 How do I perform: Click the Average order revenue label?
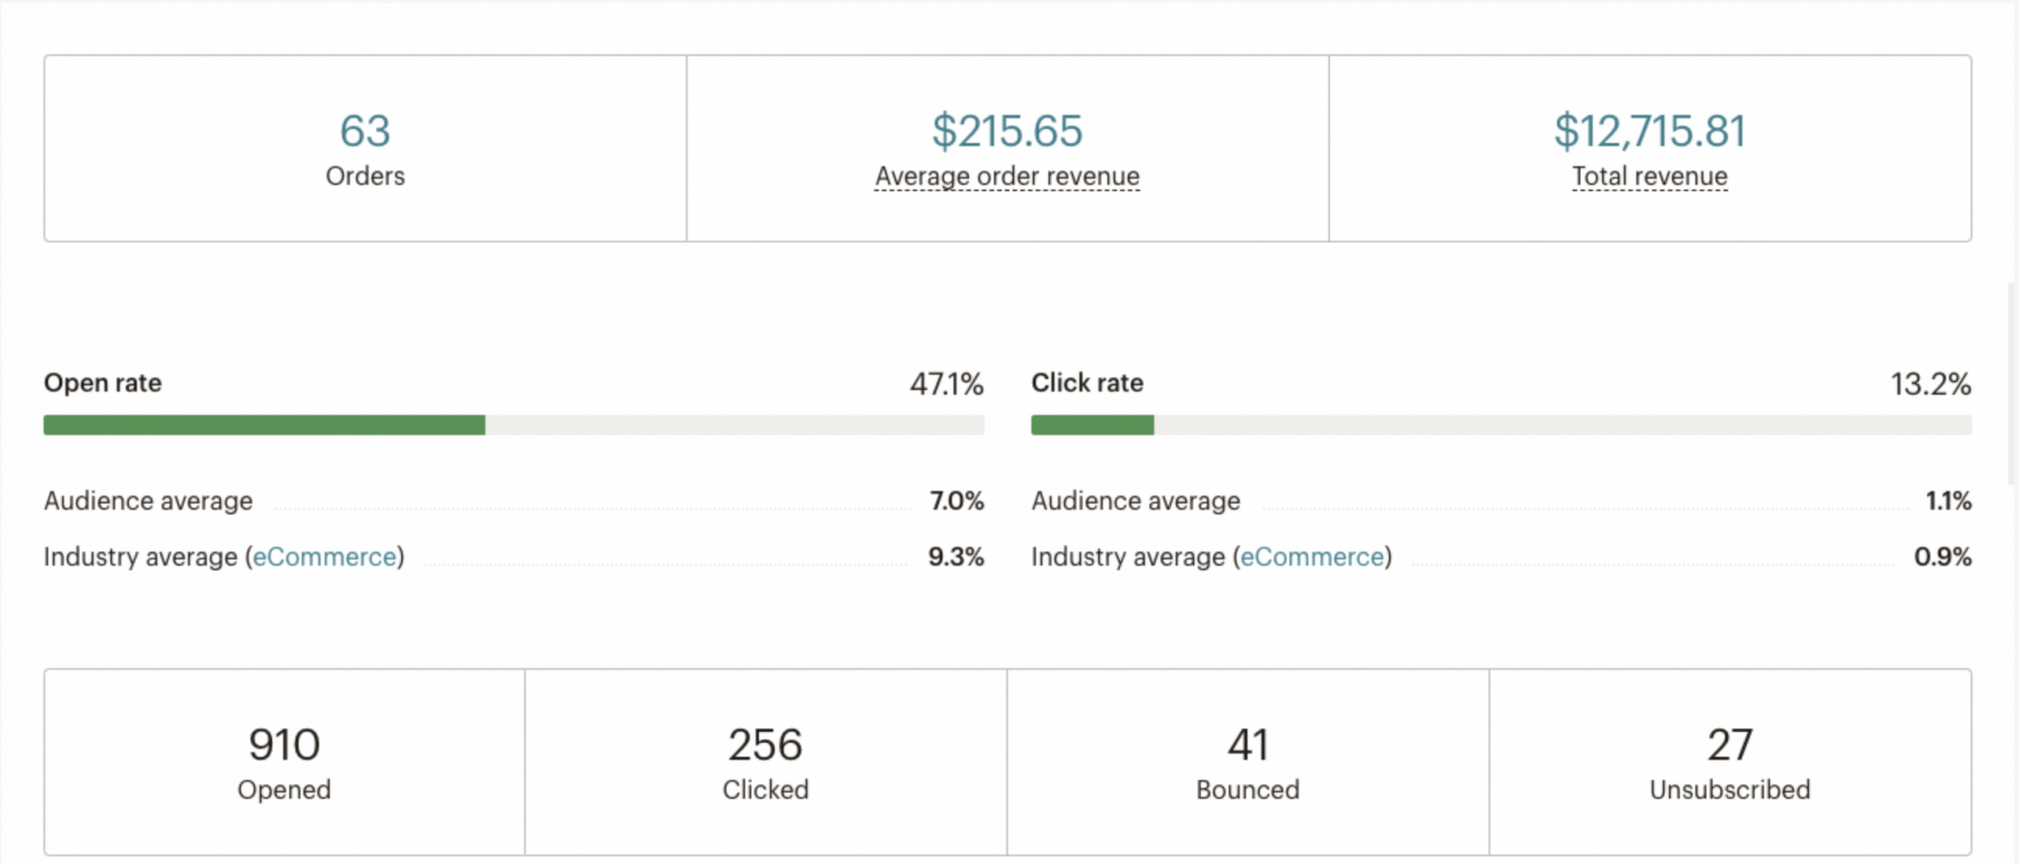[1007, 176]
